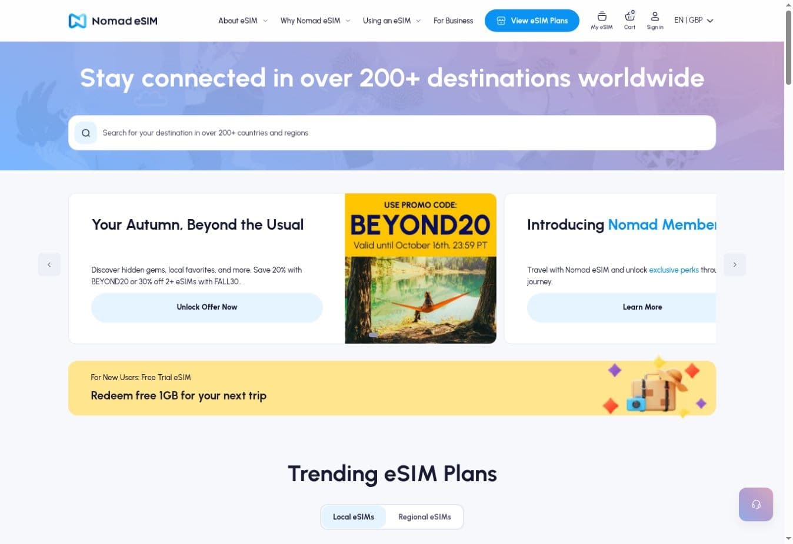Viewport: 793px width, 544px height.
Task: Click the Trending eSIM Plans heading
Action: [x=392, y=474]
